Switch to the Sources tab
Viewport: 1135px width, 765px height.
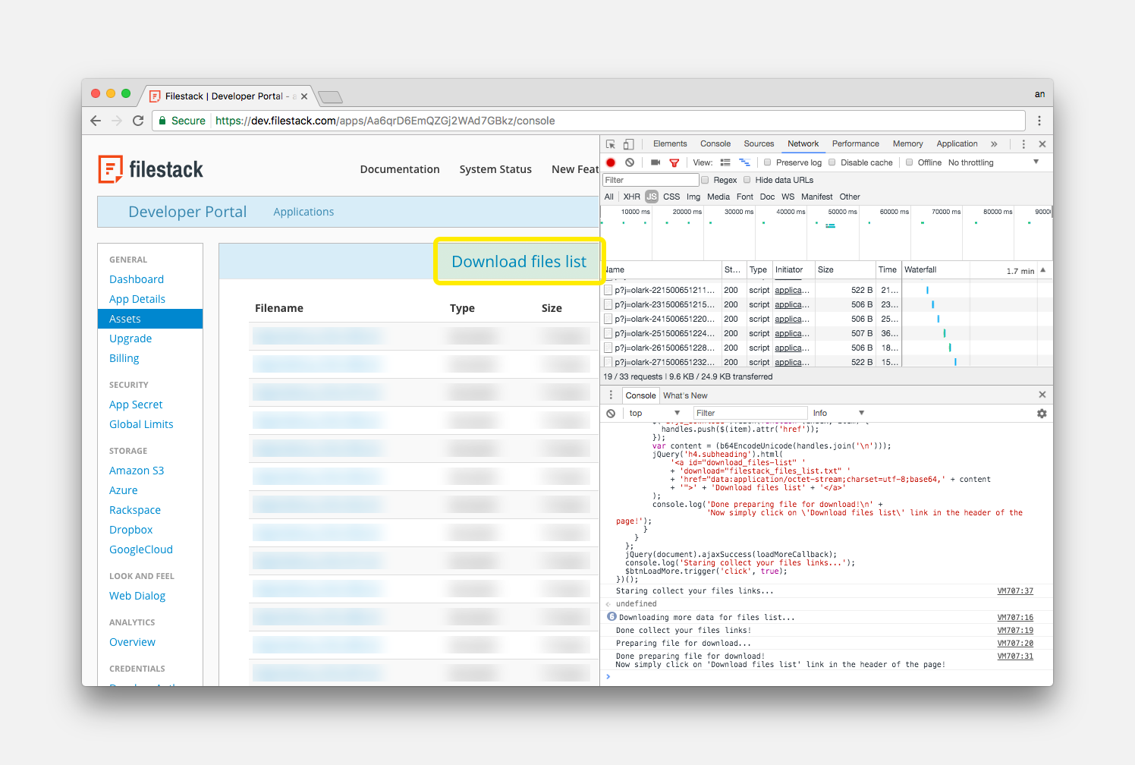759,143
